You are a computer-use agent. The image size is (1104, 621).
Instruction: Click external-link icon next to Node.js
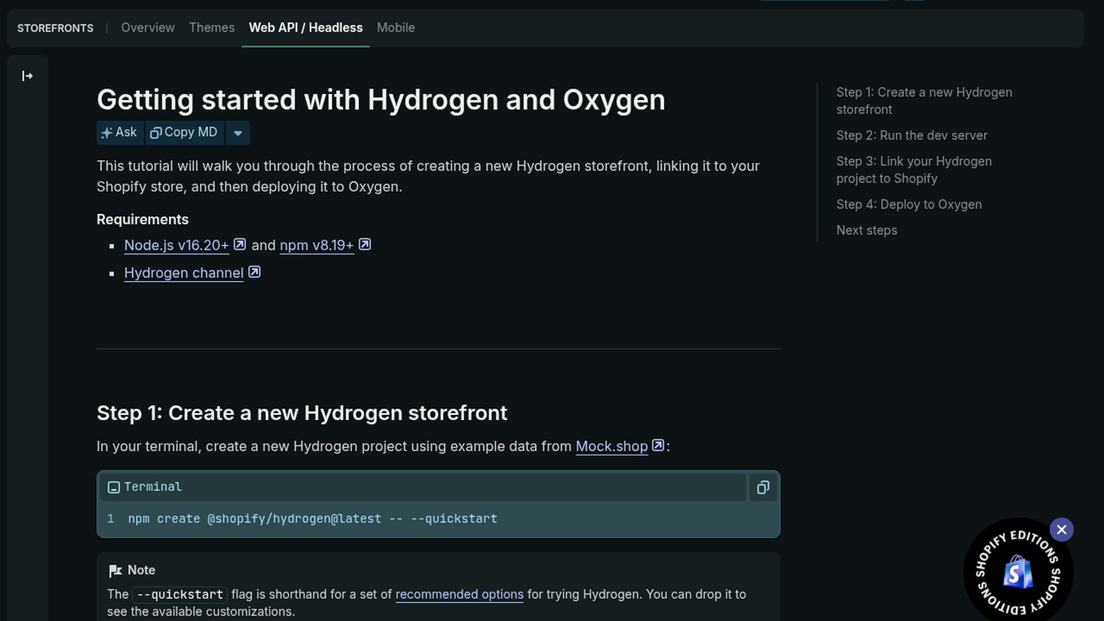240,244
